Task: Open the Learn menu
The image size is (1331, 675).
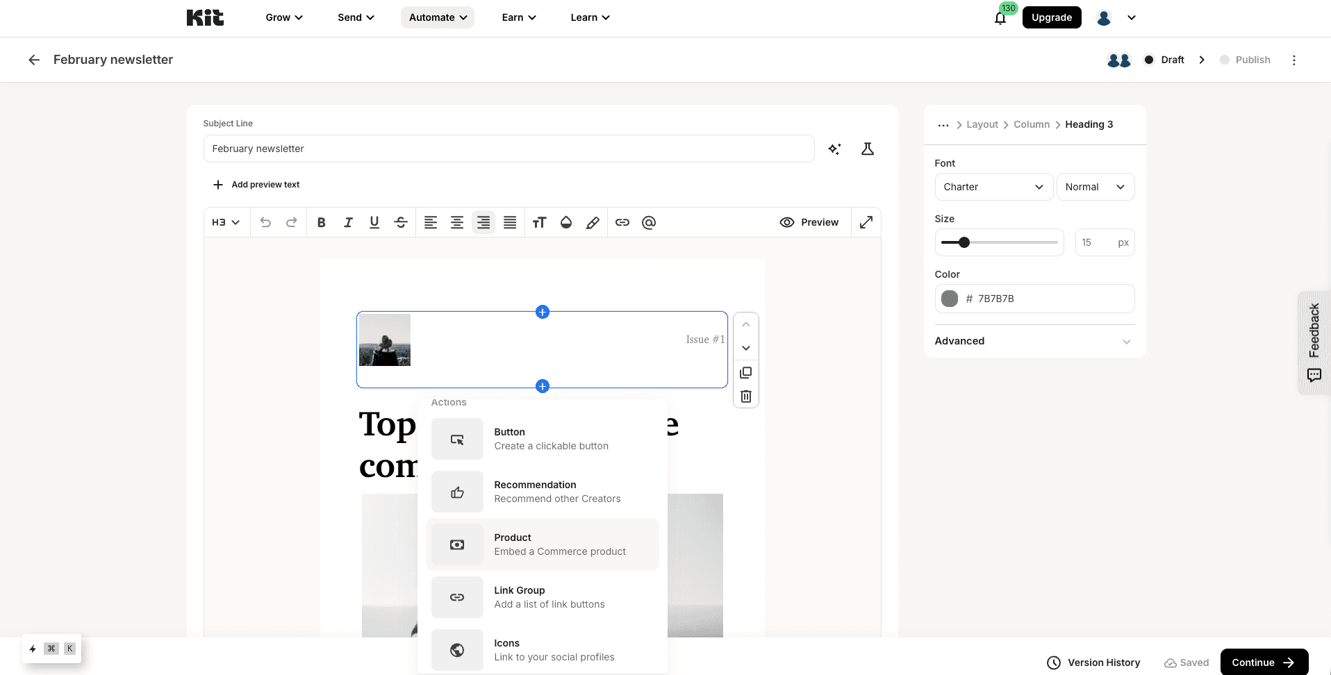Action: [x=590, y=17]
